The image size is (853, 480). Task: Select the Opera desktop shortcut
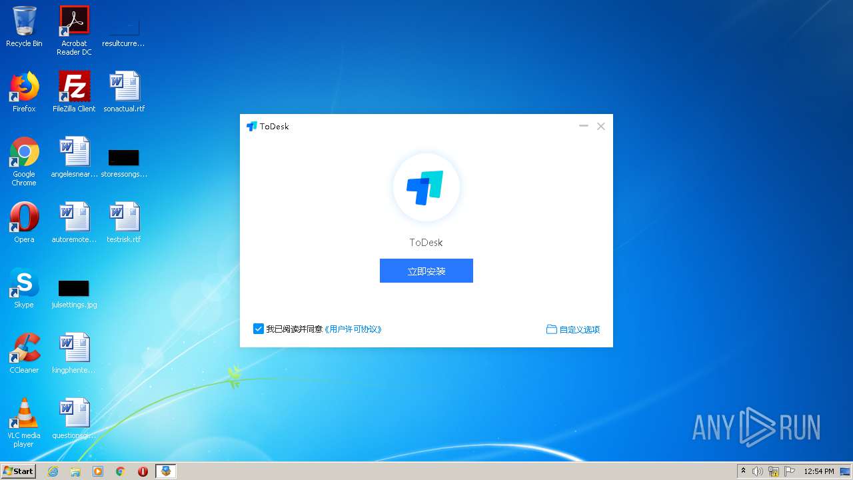(x=24, y=223)
